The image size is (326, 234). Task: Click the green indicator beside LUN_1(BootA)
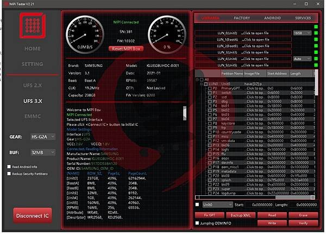(x=316, y=40)
